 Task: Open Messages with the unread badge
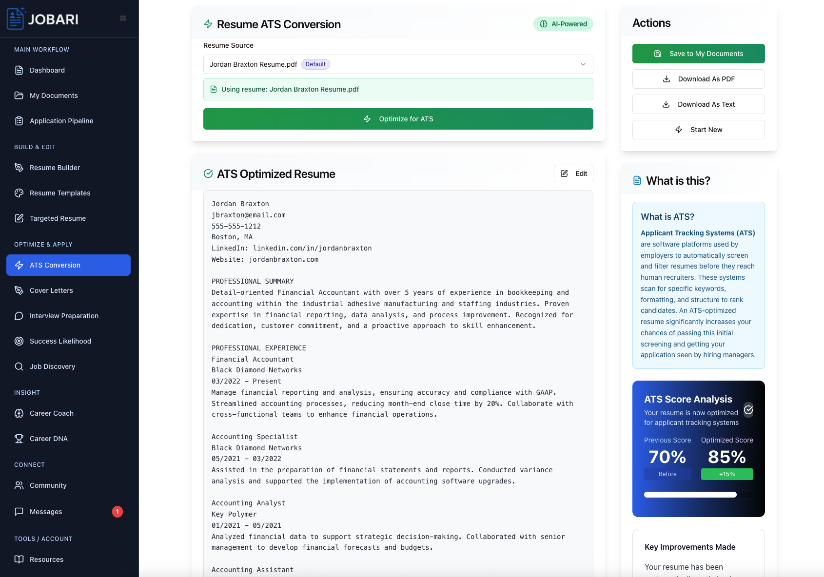(x=46, y=512)
